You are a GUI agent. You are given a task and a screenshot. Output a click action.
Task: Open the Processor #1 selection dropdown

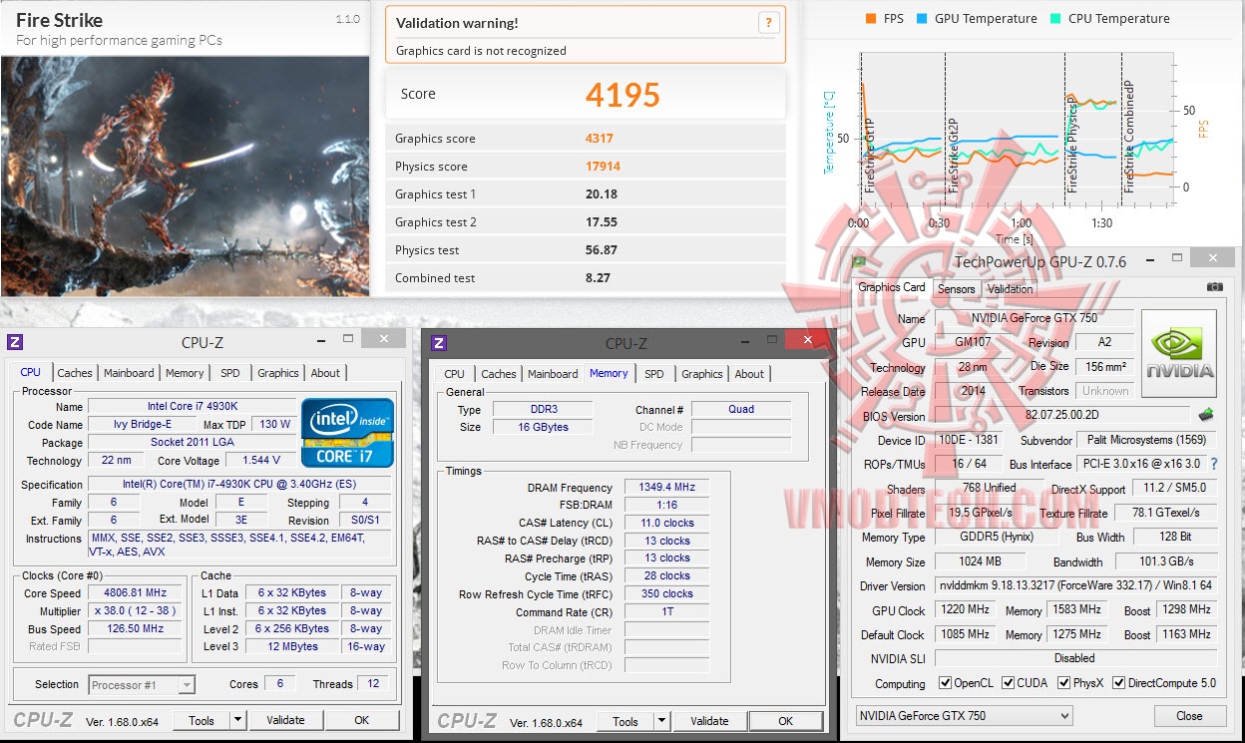tap(142, 684)
